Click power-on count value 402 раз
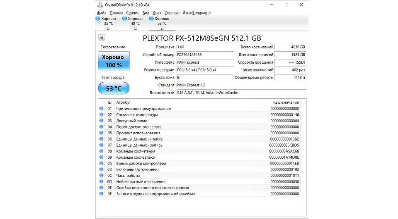This screenshot has width=398, height=219. [290, 70]
